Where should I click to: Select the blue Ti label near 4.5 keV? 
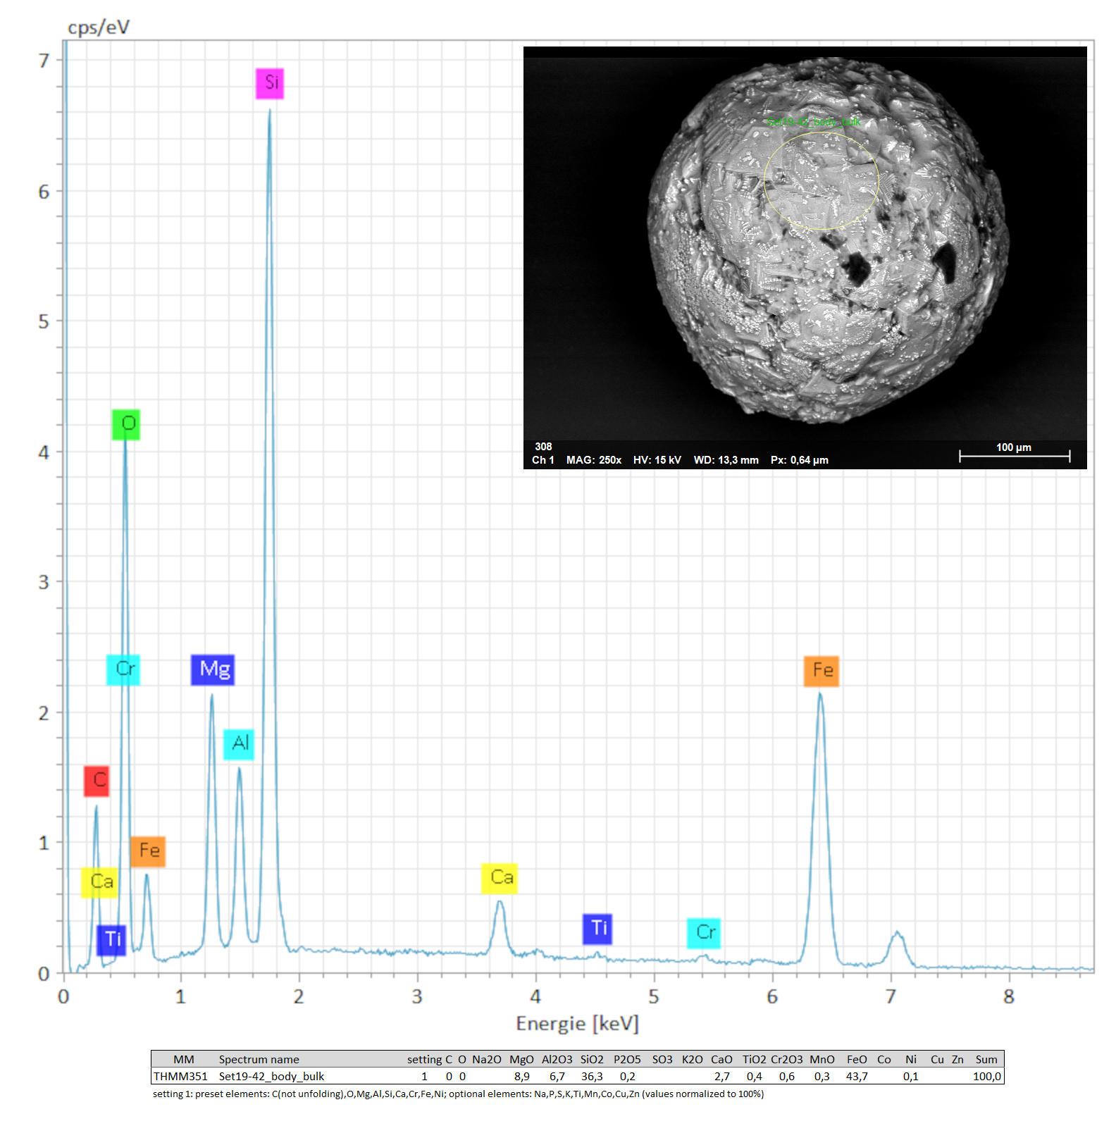click(597, 929)
